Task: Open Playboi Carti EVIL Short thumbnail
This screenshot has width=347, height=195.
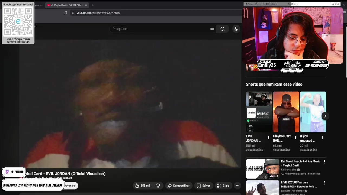Action: coord(286,112)
